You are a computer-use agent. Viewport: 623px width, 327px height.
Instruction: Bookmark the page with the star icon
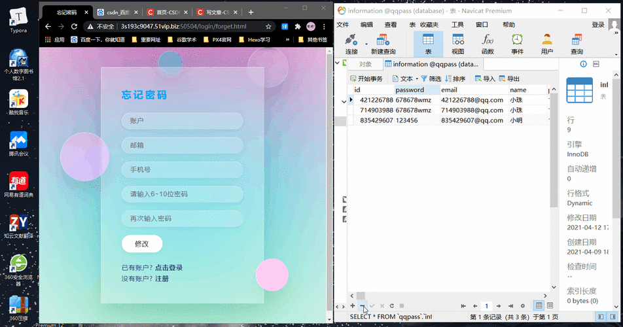[x=268, y=26]
